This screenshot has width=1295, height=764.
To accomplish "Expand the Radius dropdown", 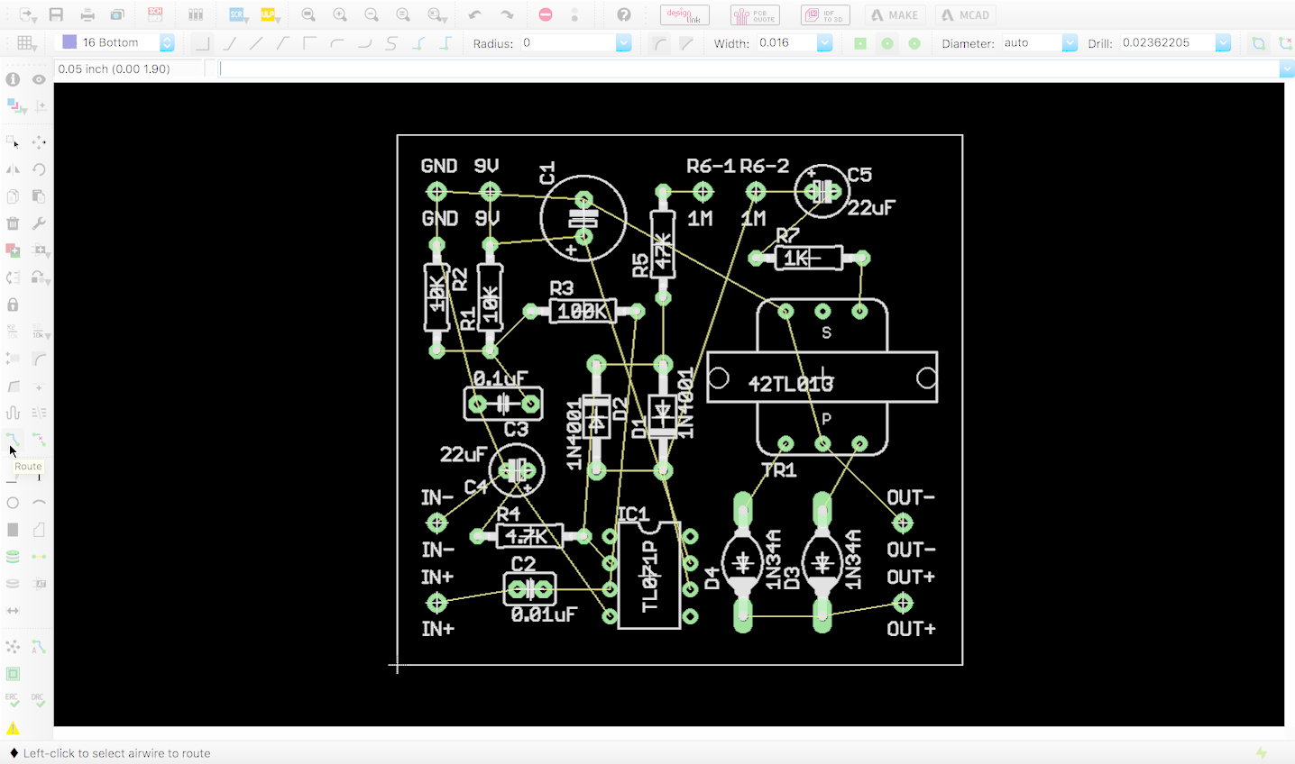I will coord(623,42).
